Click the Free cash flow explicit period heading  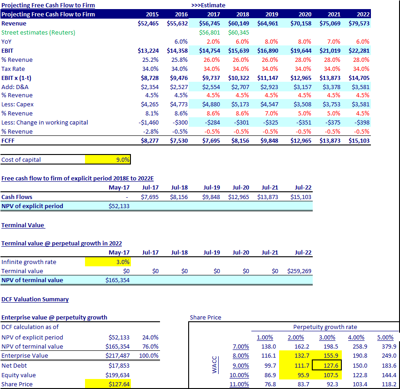pyautogui.click(x=77, y=178)
